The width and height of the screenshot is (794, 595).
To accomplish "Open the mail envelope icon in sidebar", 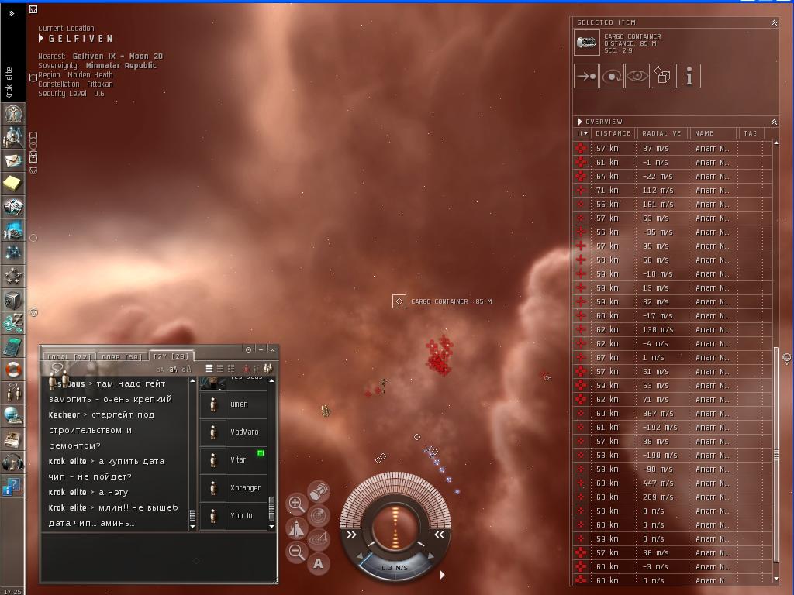I will 12,160.
